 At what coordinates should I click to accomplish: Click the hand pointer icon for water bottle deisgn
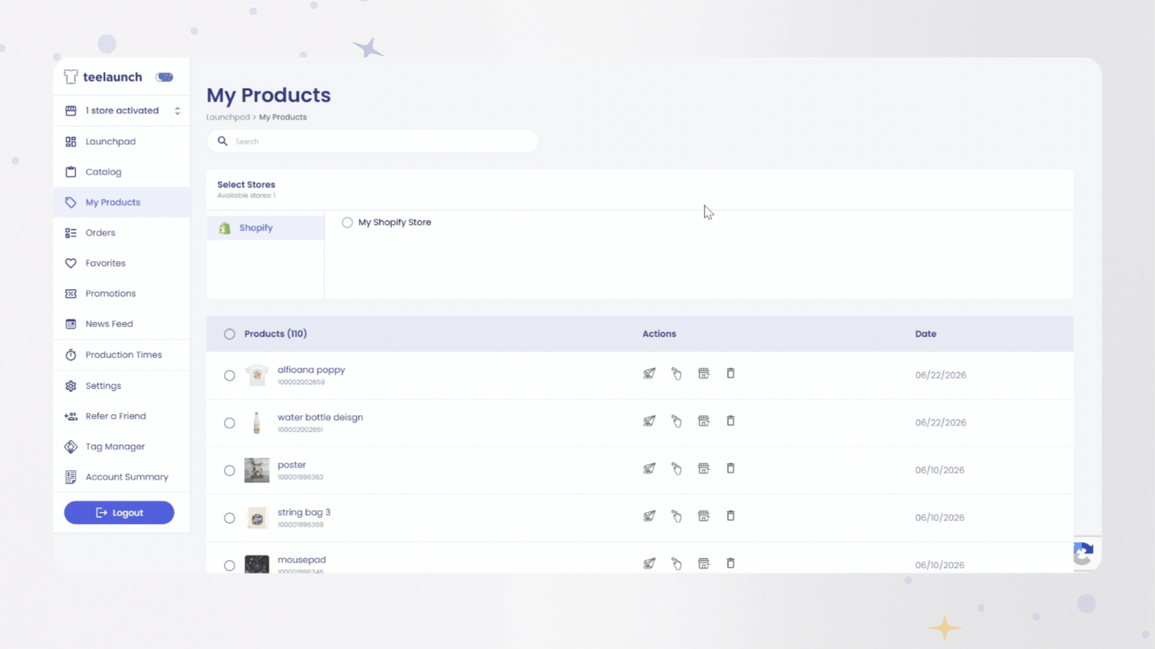(x=676, y=421)
